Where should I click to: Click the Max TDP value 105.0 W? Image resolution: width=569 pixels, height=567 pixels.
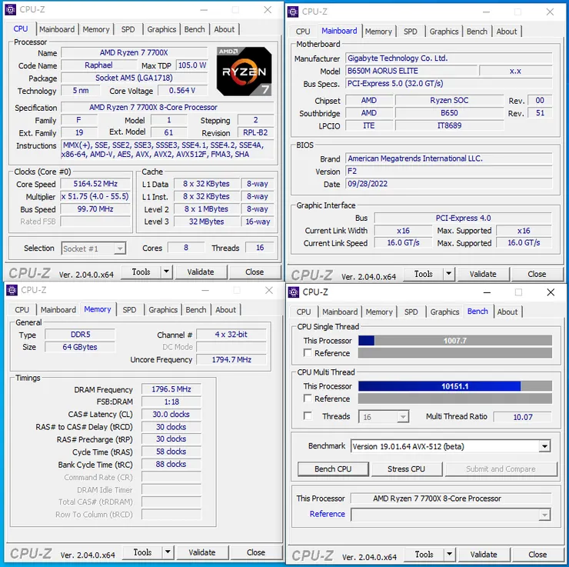pyautogui.click(x=192, y=65)
